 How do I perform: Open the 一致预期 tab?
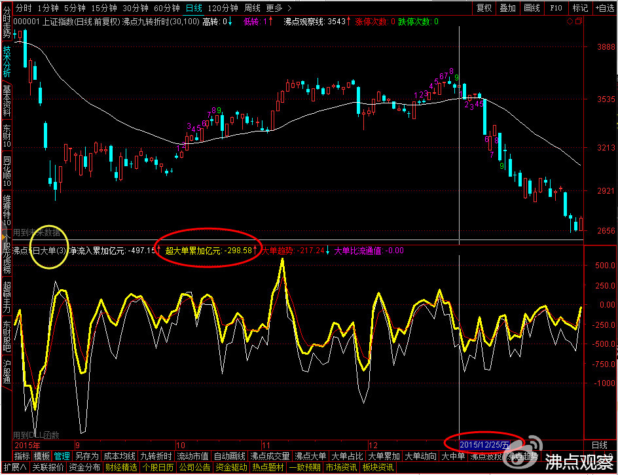(304, 468)
